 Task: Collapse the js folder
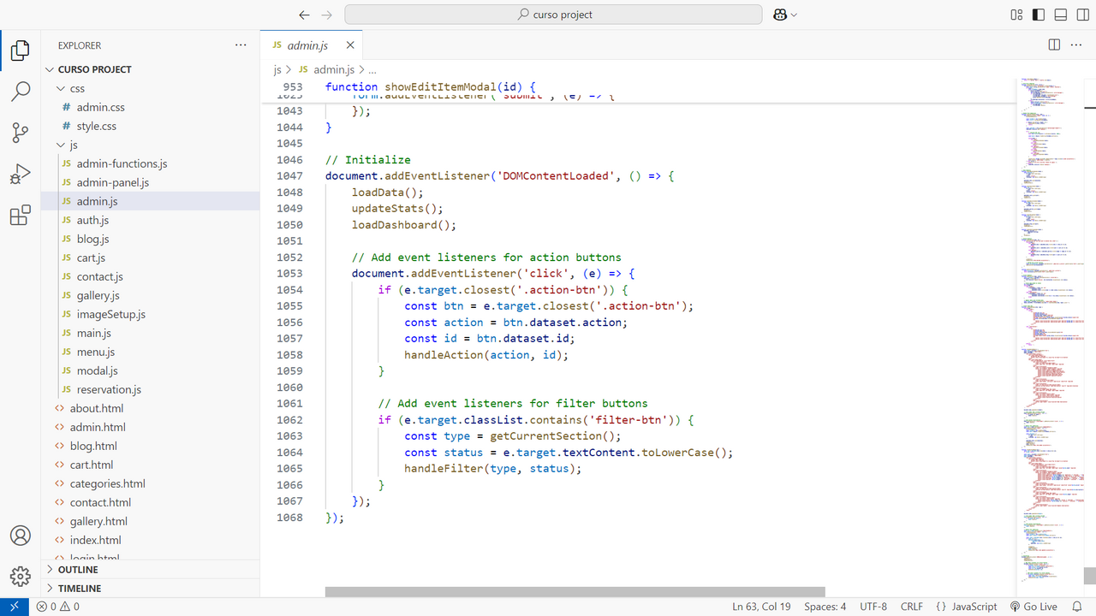click(151, 145)
